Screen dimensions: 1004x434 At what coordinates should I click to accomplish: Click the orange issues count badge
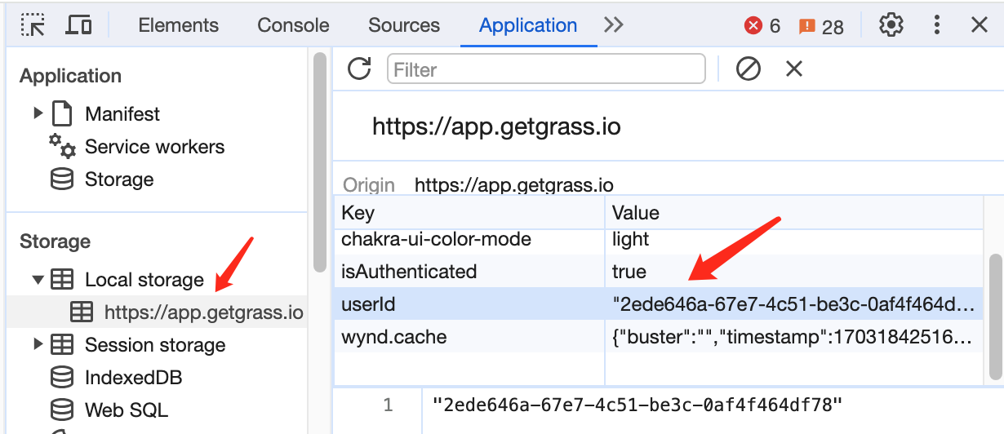pyautogui.click(x=821, y=26)
